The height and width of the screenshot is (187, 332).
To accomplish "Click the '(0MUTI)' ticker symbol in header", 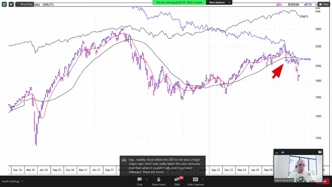I will point(48,5).
